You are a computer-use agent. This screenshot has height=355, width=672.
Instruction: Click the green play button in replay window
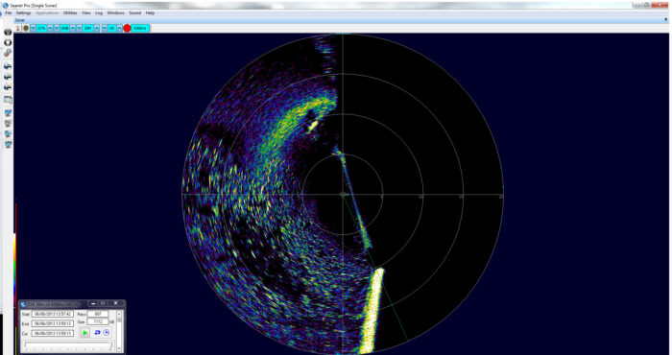coord(84,332)
